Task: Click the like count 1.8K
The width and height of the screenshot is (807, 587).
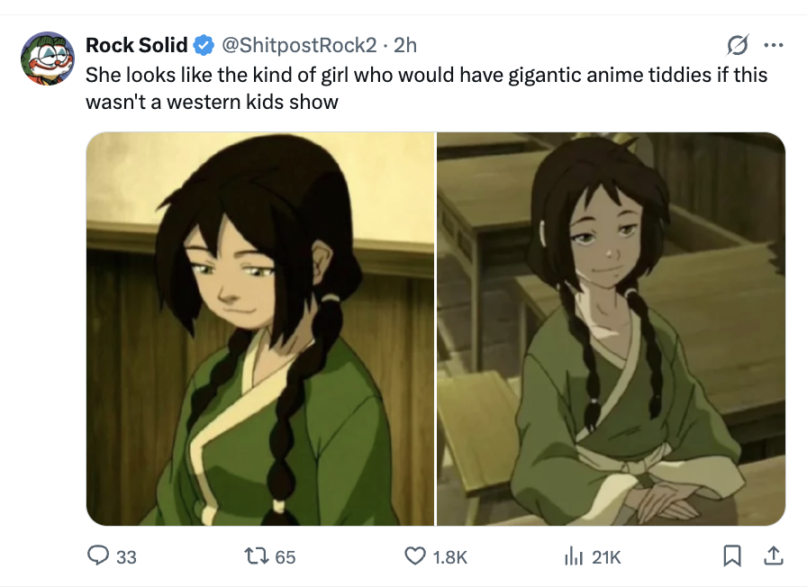Action: pos(449,557)
